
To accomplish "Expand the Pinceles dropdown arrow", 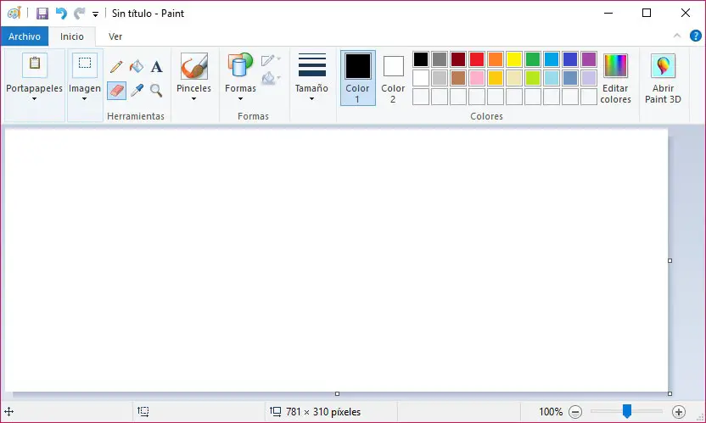I will 193,98.
